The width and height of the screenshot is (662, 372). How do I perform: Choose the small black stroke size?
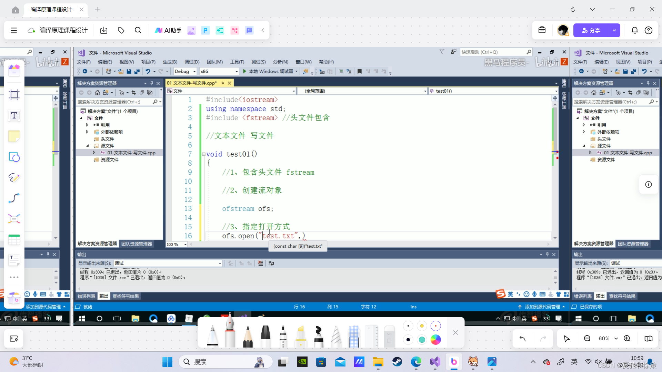[408, 326]
